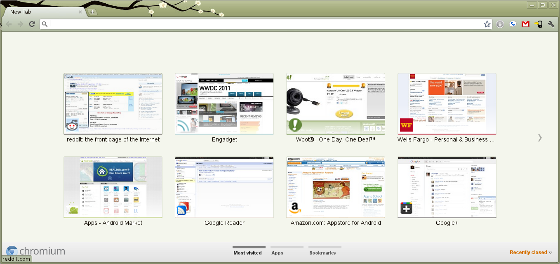The image size is (560, 264).
Task: Open the Wells Fargo thumbnail
Action: coord(447,104)
